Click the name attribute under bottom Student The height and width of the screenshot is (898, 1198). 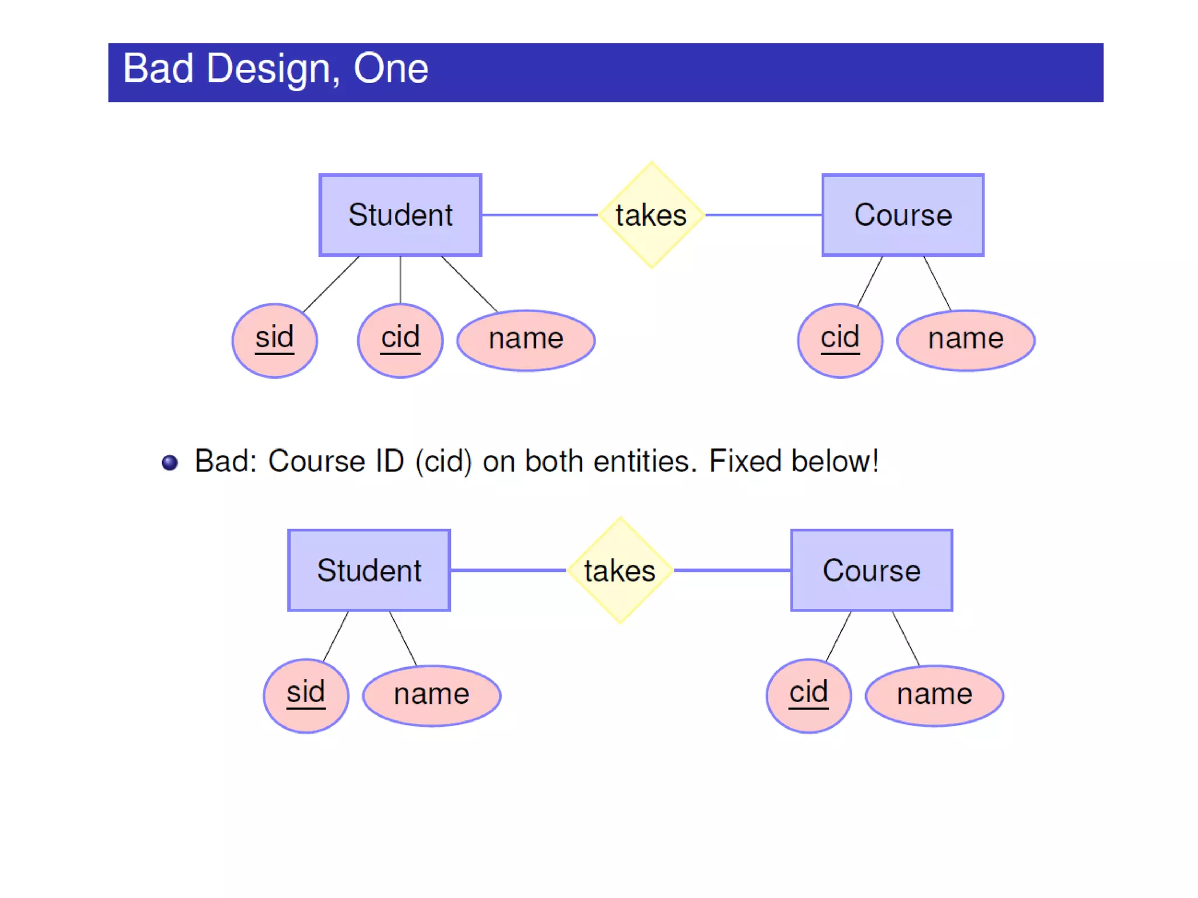432,696
